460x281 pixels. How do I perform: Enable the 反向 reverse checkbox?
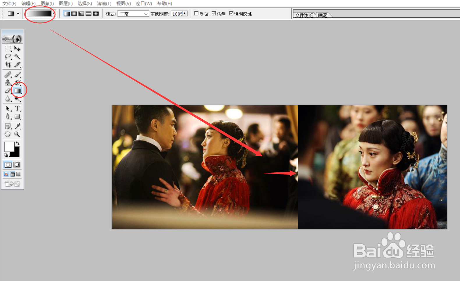pos(196,13)
